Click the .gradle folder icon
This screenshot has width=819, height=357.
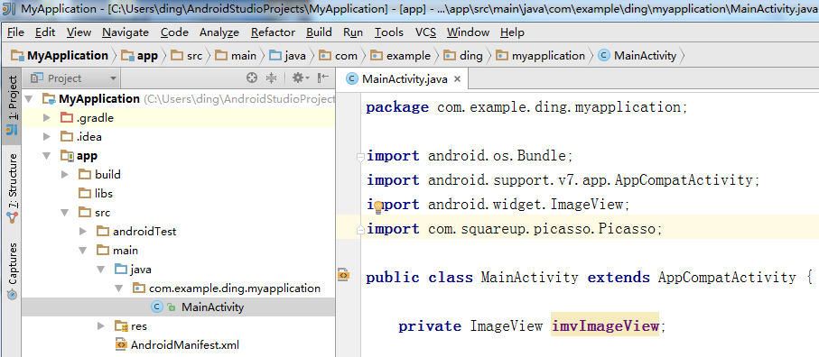(x=66, y=118)
